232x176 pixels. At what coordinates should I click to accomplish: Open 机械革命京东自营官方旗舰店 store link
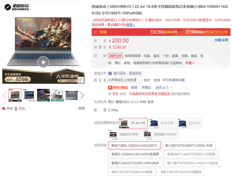pyautogui.click(x=150, y=94)
